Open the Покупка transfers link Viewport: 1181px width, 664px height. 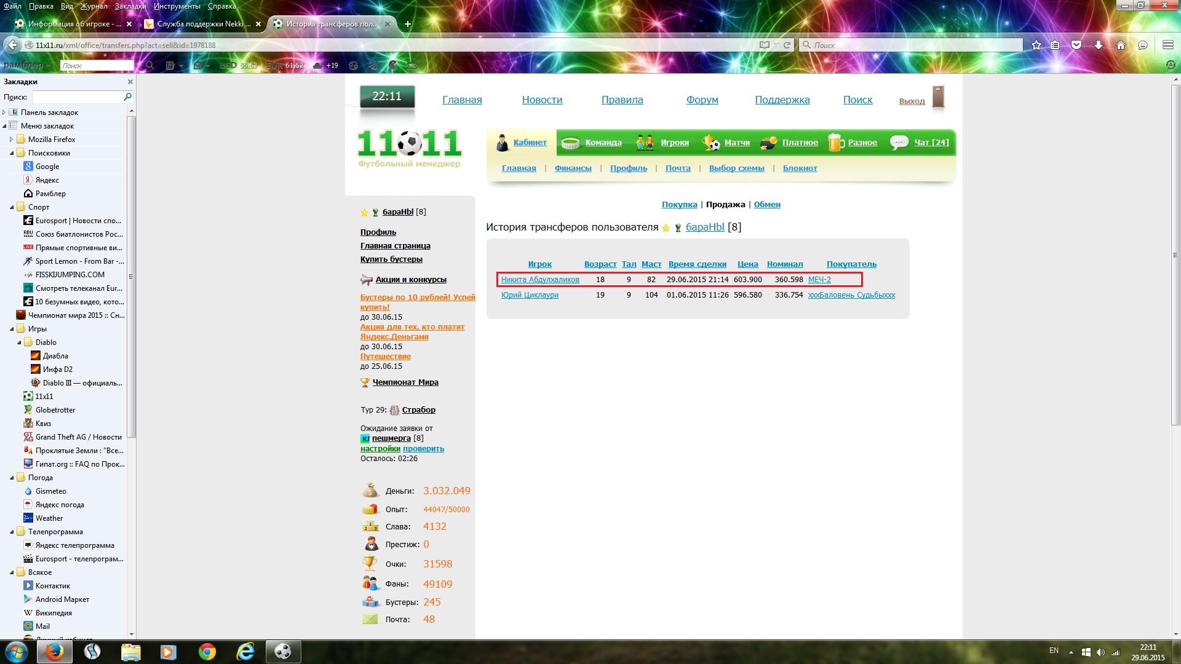(679, 204)
